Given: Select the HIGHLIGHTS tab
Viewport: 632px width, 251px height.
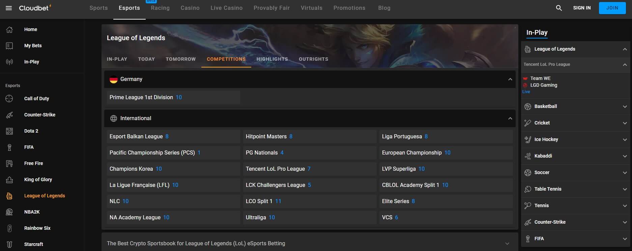Looking at the screenshot, I should click(x=272, y=59).
